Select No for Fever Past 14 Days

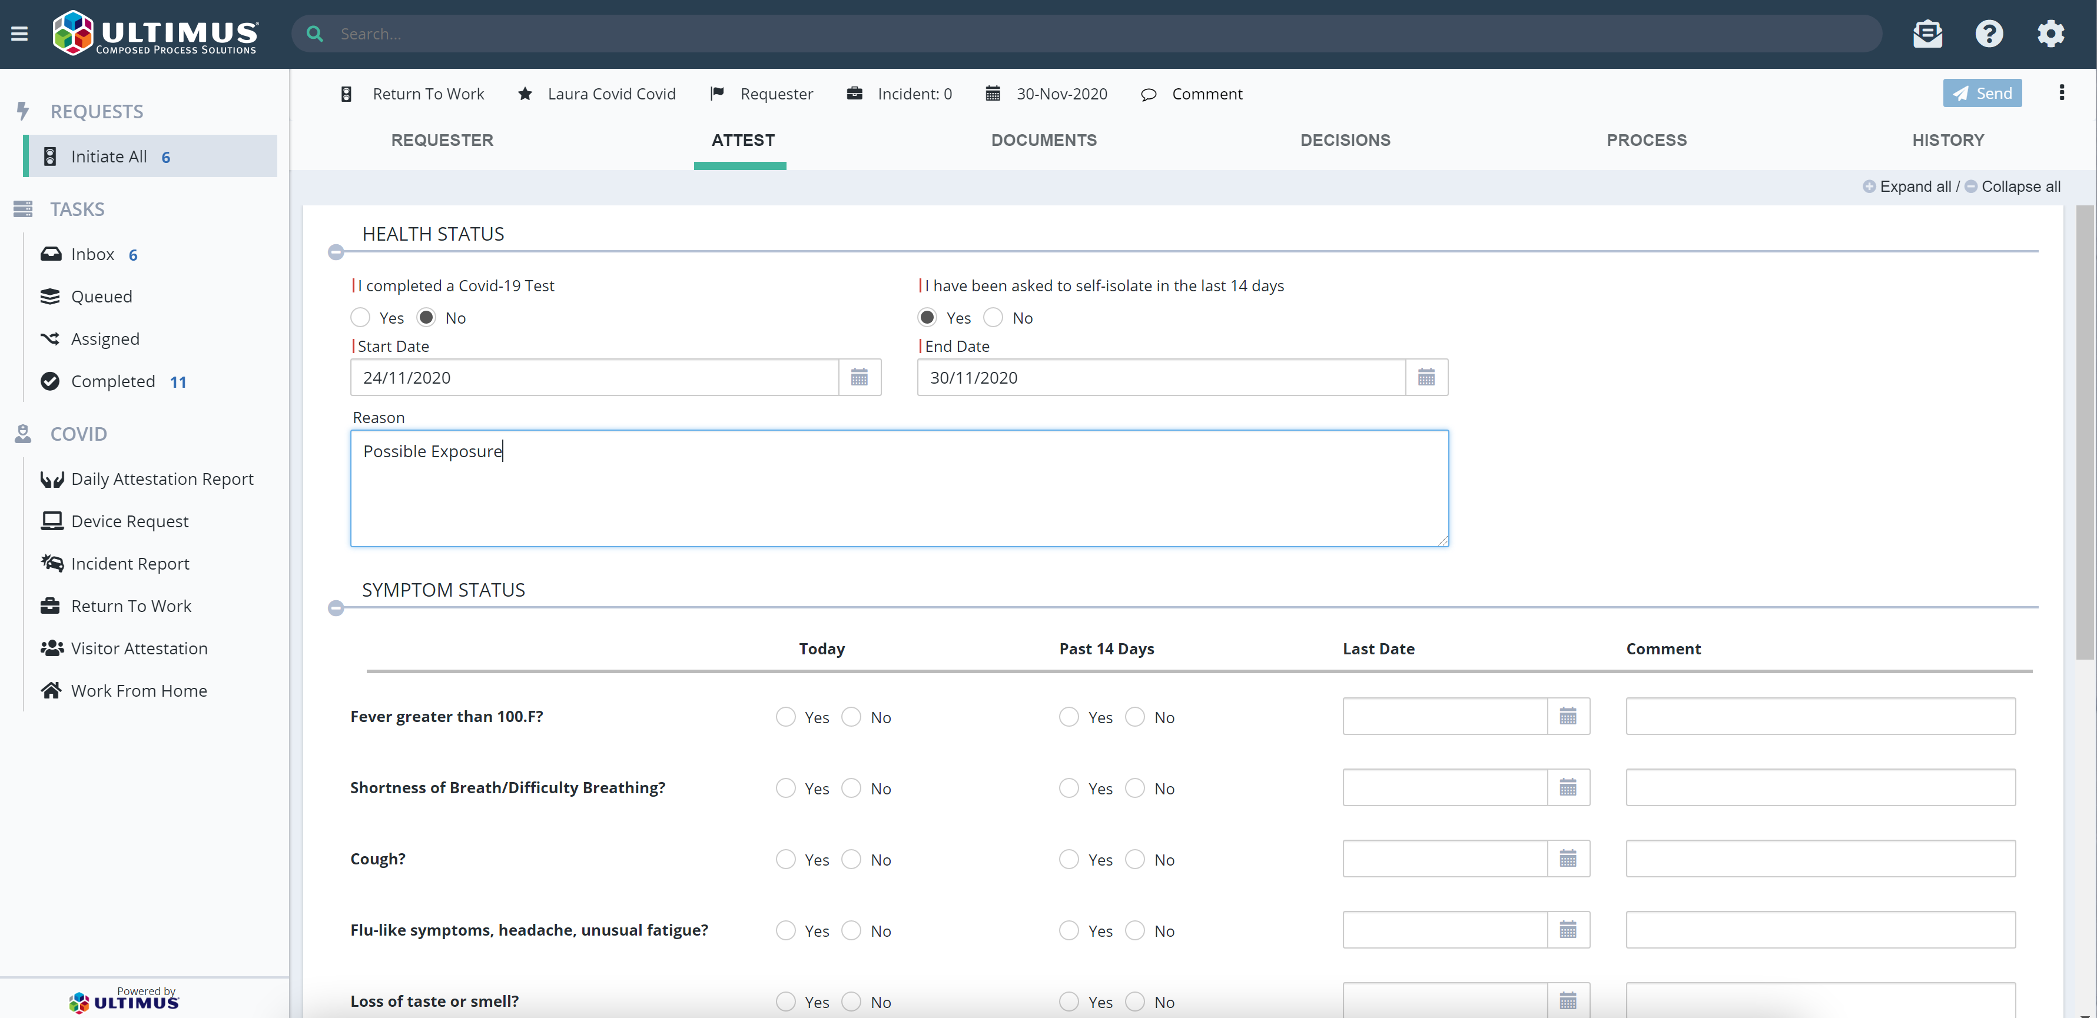pyautogui.click(x=1135, y=717)
